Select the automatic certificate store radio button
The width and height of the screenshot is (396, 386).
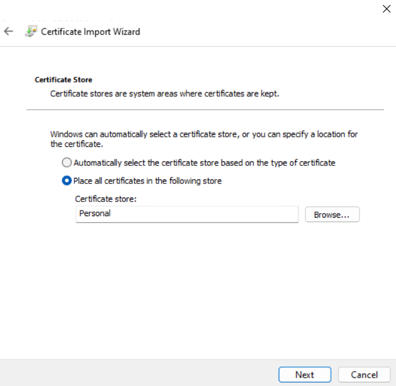pos(67,163)
